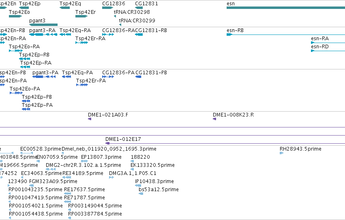Select Tsp42Er-RA transcript label

click(90, 39)
